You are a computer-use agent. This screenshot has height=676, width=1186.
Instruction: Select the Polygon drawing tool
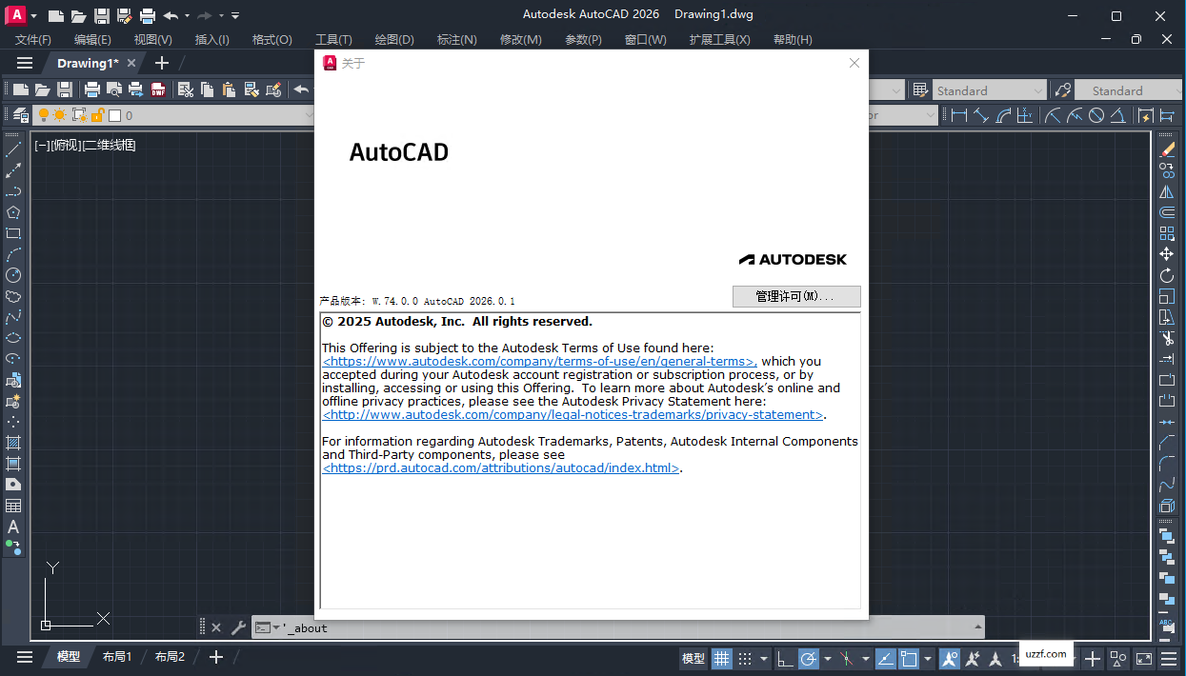pyautogui.click(x=12, y=213)
